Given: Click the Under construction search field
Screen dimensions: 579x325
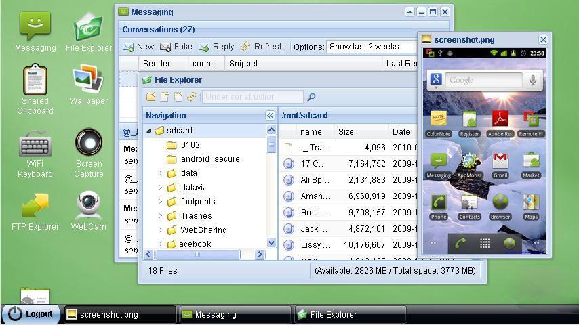Looking at the screenshot, I should 252,97.
